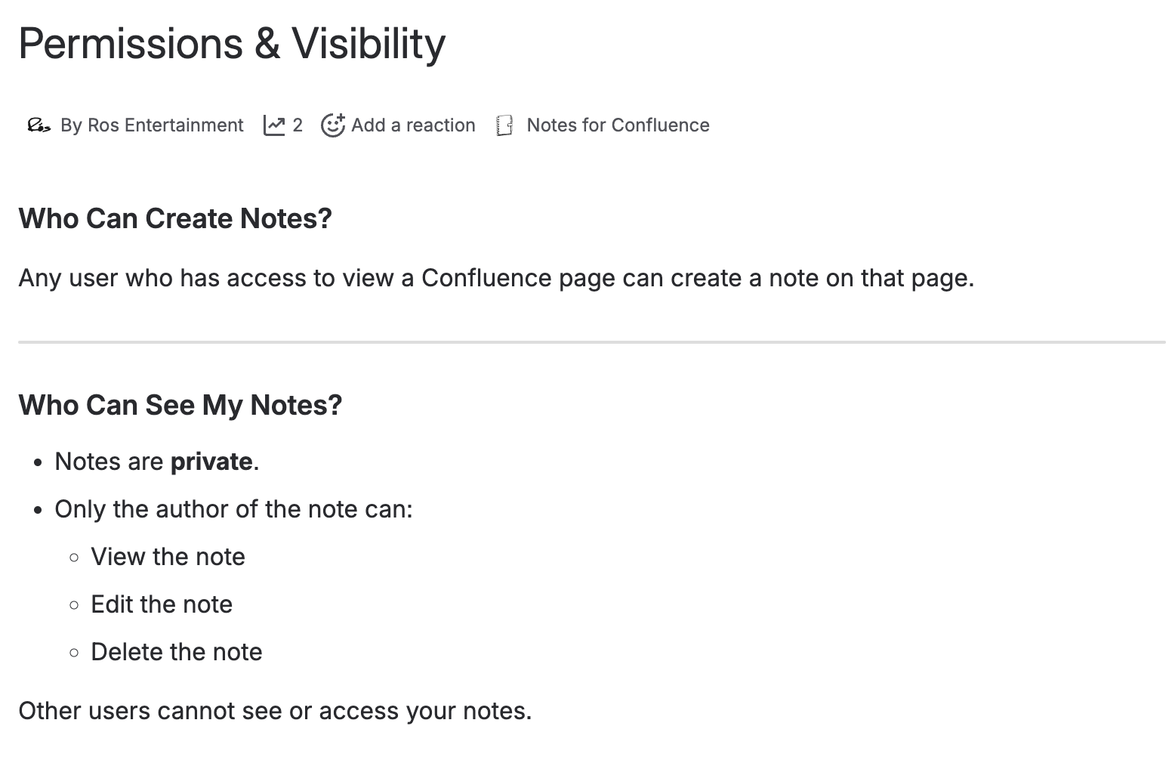Select the Permissions & Visibility page title
1175x760 pixels.
pyautogui.click(x=232, y=44)
